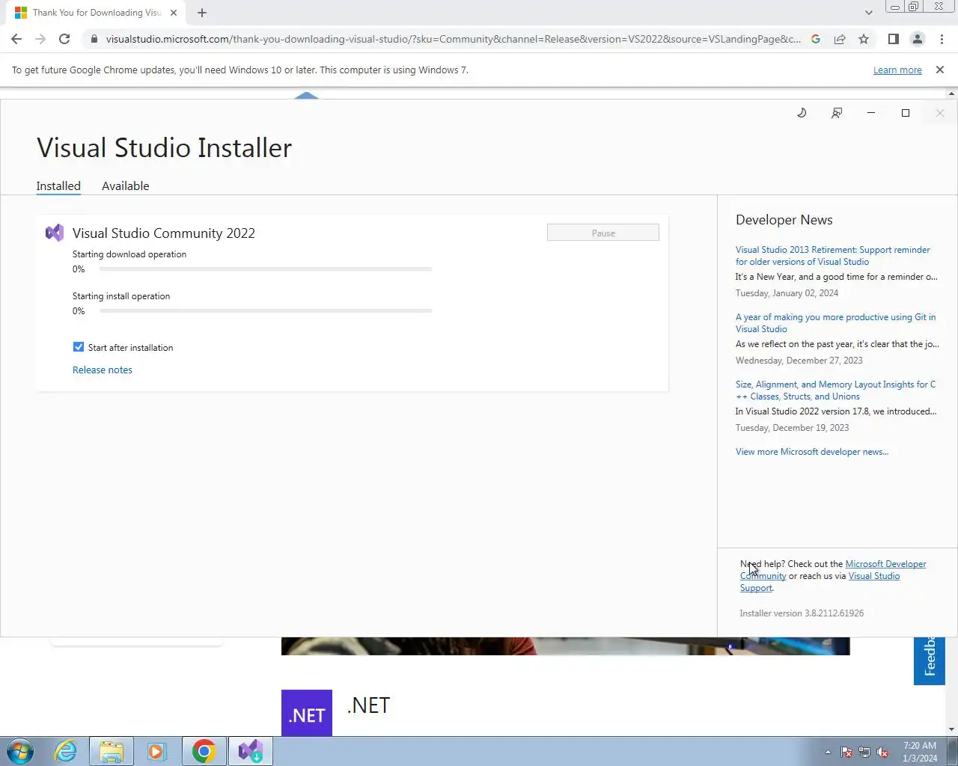The width and height of the screenshot is (958, 766).
Task: Open Chrome profile avatar
Action: 918,39
